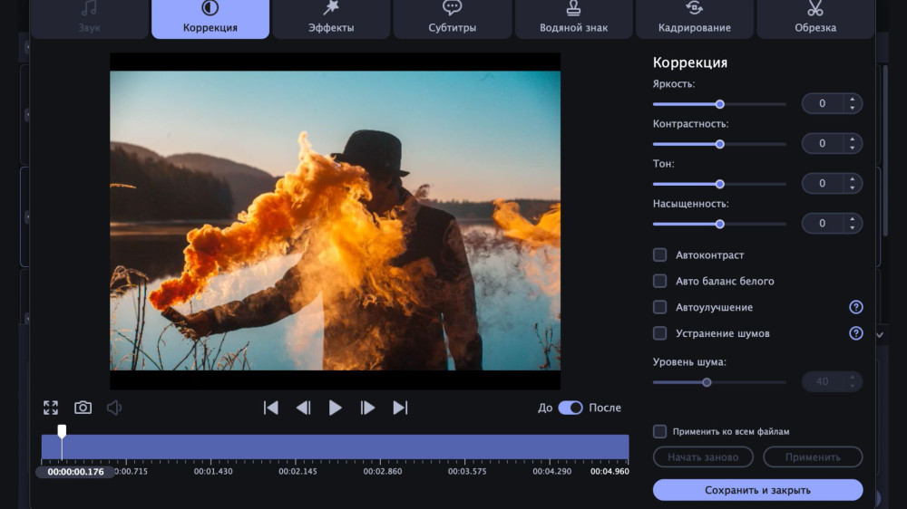Image resolution: width=907 pixels, height=509 pixels.
Task: Increase Тон value with up arrow
Action: coord(852,179)
